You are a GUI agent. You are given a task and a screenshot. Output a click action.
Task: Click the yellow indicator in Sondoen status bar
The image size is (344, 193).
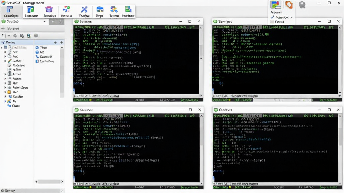[x=90, y=187]
